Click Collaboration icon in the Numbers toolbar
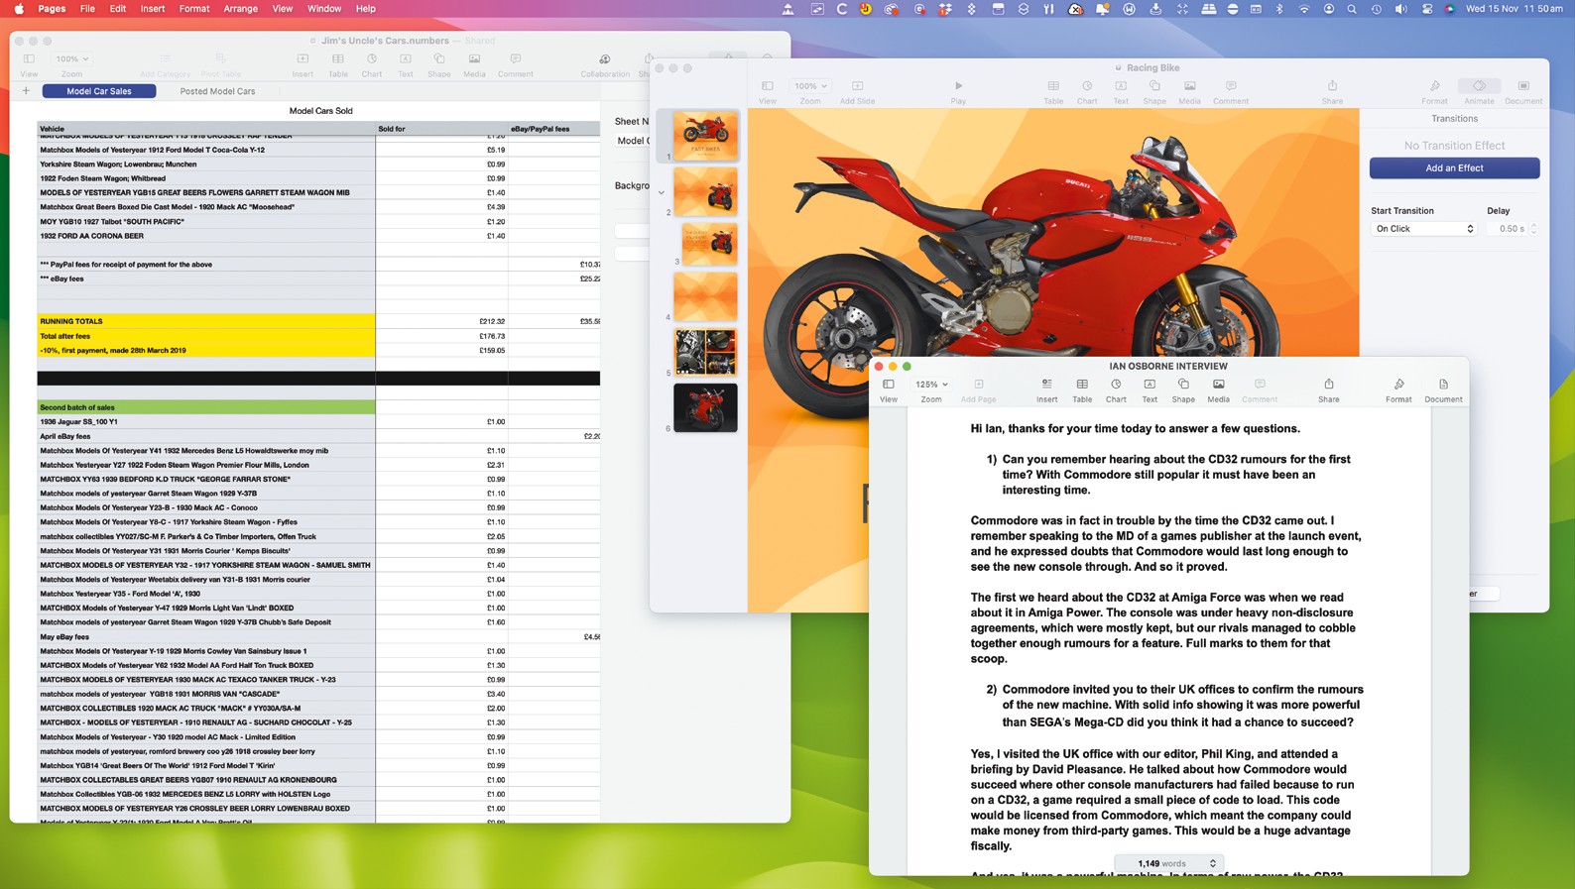1575x889 pixels. pyautogui.click(x=605, y=64)
